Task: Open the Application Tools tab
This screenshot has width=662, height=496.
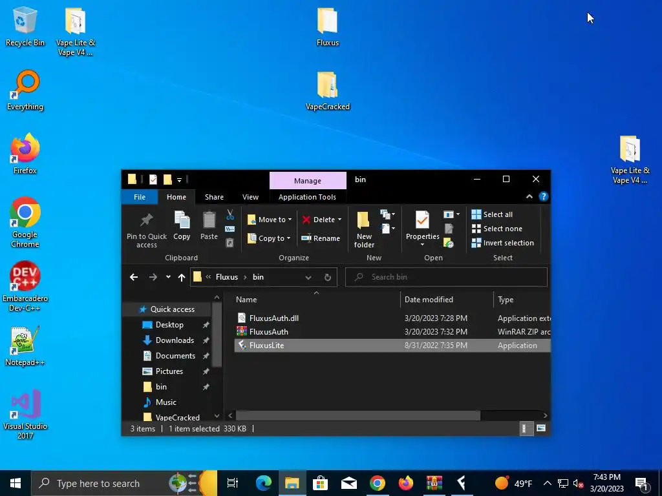Action: click(307, 197)
